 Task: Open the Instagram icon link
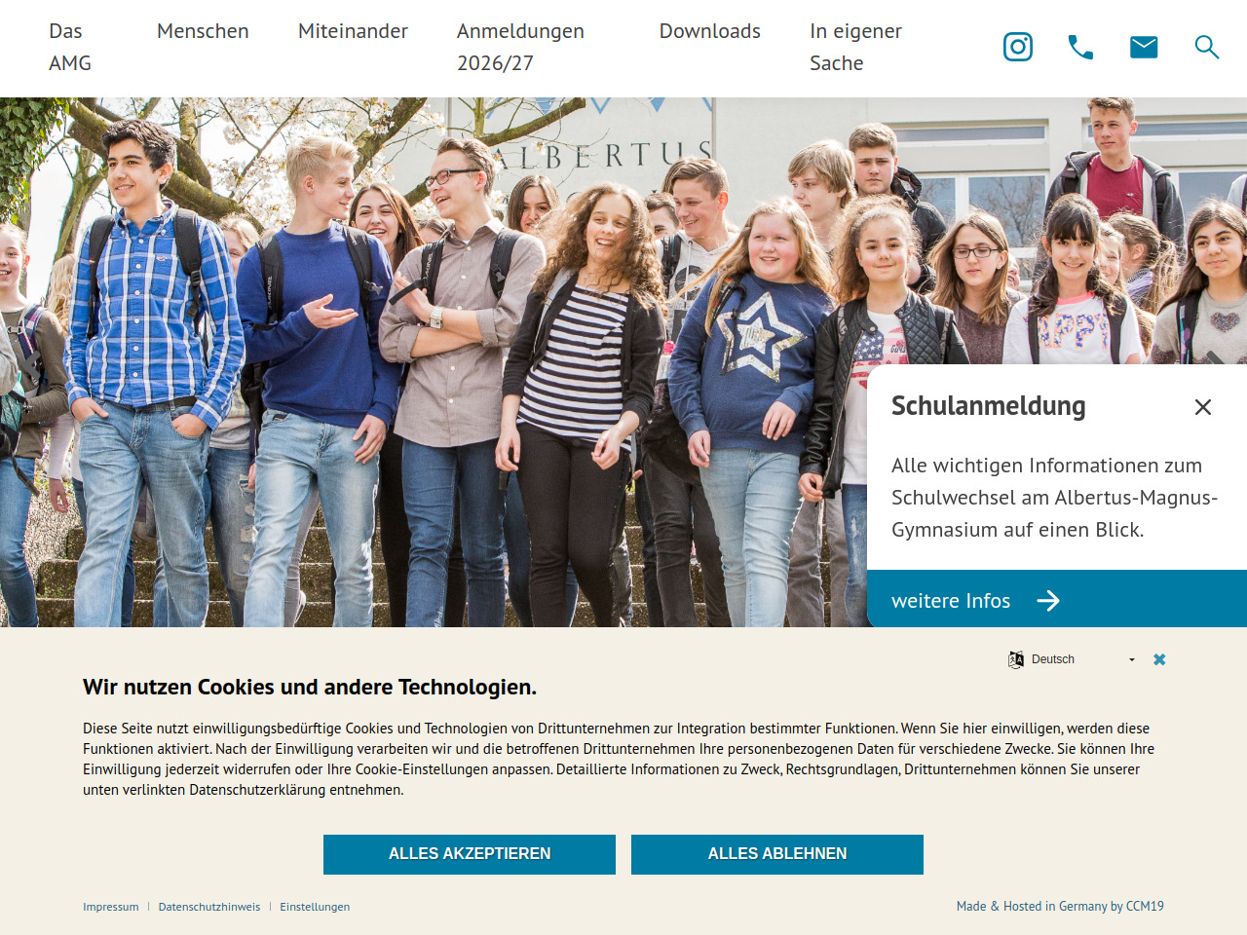pos(1018,47)
